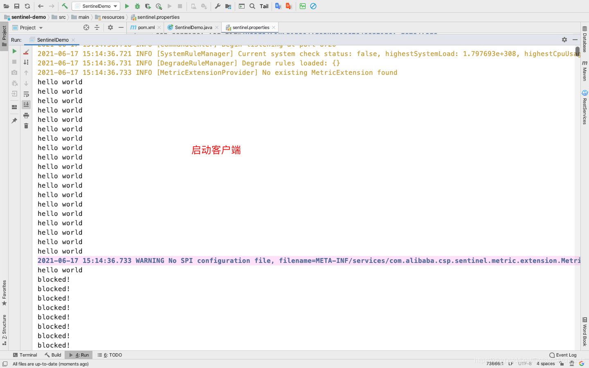Click the cursor position 73666:1
589x368 pixels.
(x=495, y=364)
